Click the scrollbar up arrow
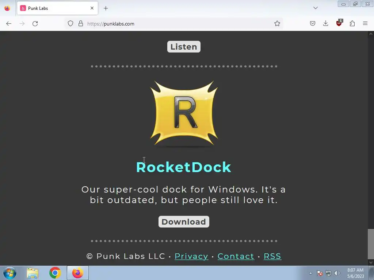 tap(371, 34)
